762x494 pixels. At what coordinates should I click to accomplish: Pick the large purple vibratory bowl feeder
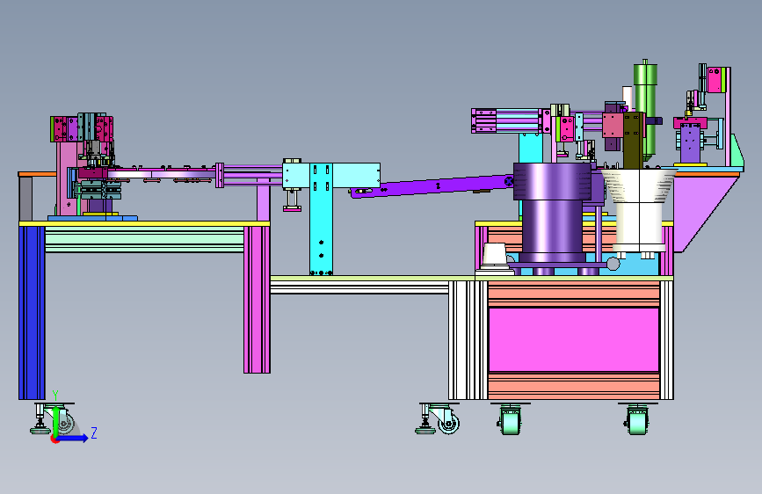click(x=552, y=213)
